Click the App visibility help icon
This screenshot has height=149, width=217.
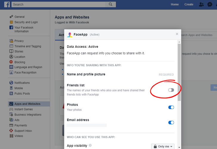click(90, 145)
